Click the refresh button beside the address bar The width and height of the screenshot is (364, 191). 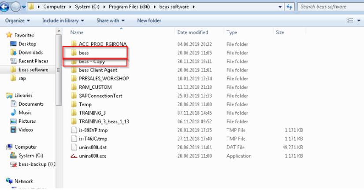pyautogui.click(x=289, y=7)
